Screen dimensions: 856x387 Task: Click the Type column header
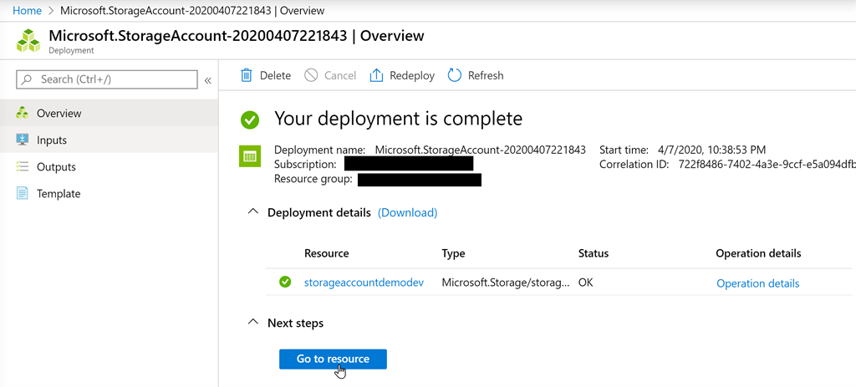(x=453, y=253)
